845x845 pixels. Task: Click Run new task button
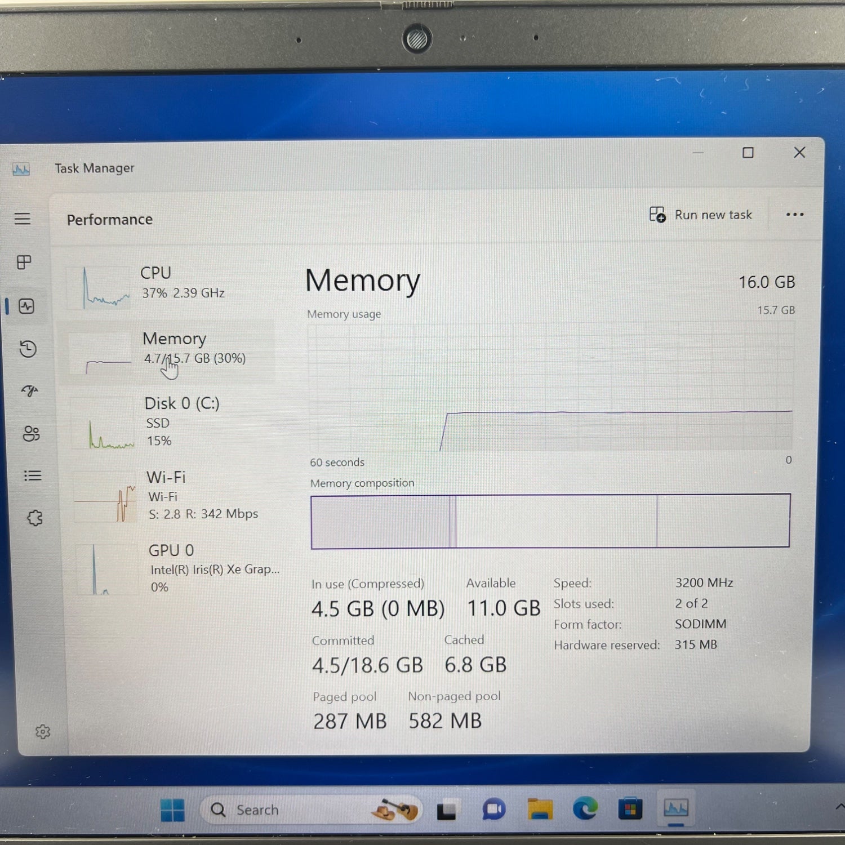point(701,215)
